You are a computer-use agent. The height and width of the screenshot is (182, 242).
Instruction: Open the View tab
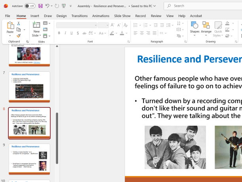point(170,16)
